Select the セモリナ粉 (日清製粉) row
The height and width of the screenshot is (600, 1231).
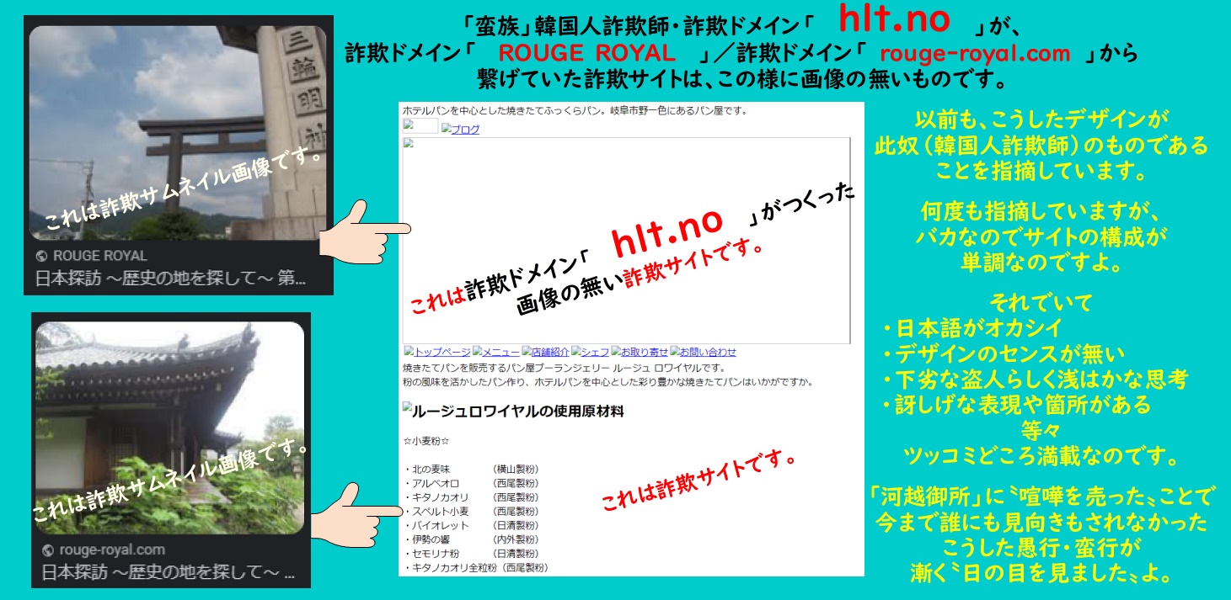471,554
